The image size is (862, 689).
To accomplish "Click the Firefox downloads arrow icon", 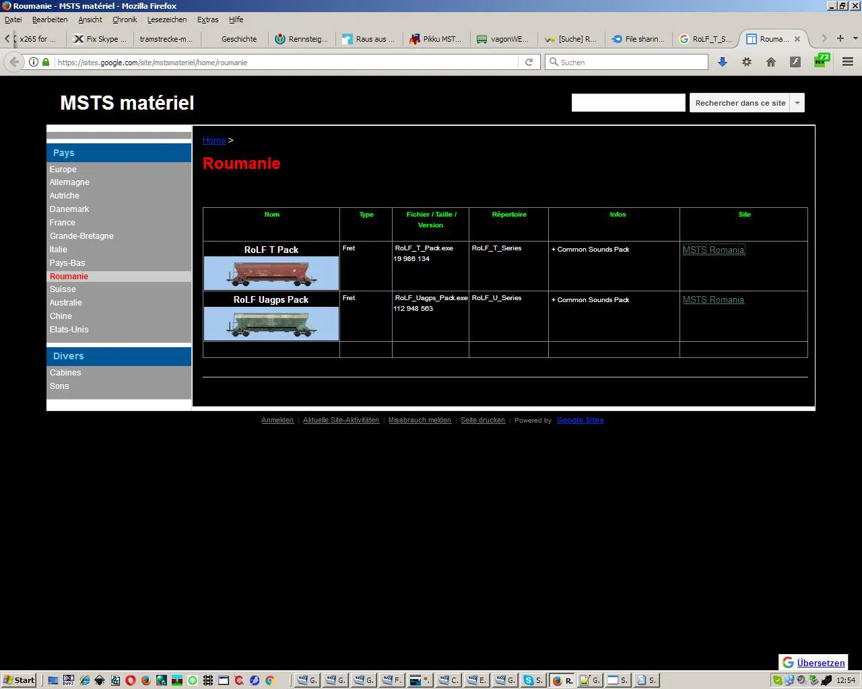I will [722, 62].
